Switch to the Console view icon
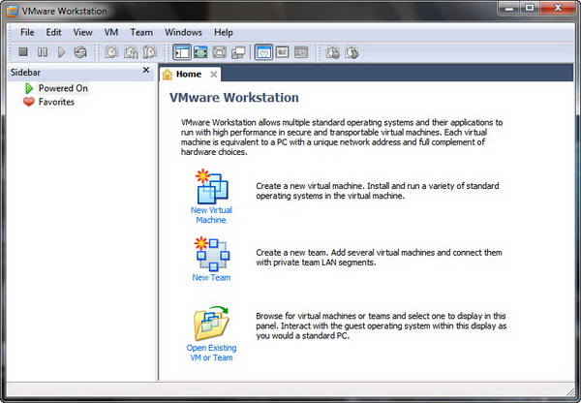 301,52
